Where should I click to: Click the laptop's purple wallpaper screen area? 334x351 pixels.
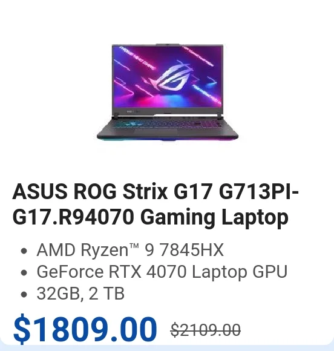(168, 76)
